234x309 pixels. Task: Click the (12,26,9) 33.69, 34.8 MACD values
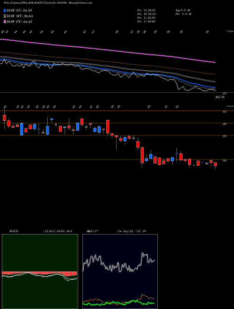pos(57,231)
